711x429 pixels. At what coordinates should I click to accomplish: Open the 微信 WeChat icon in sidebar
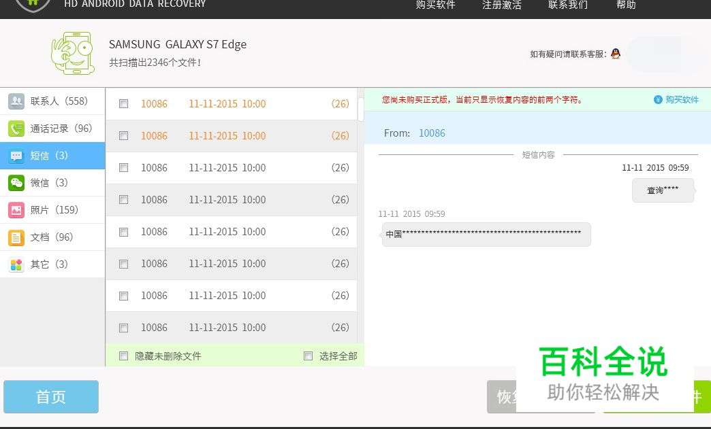coord(16,183)
